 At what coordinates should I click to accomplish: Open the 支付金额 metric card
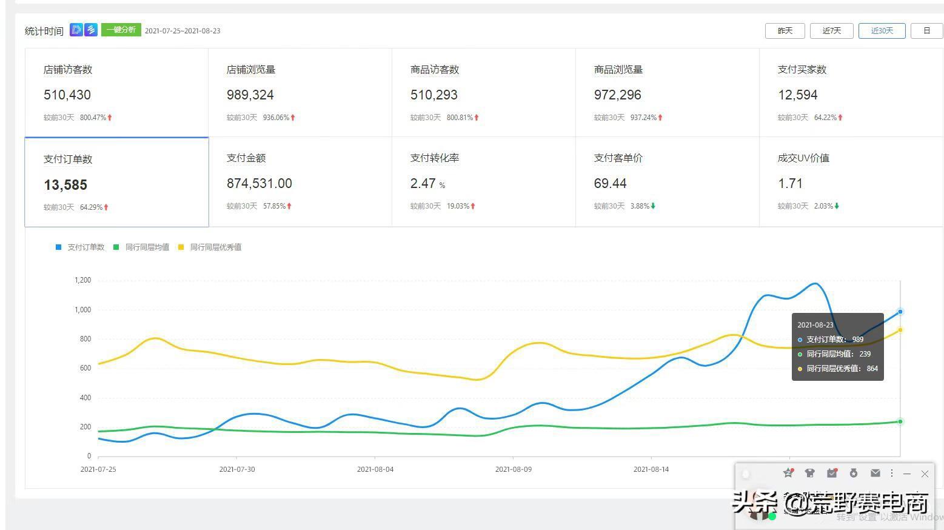click(x=300, y=182)
